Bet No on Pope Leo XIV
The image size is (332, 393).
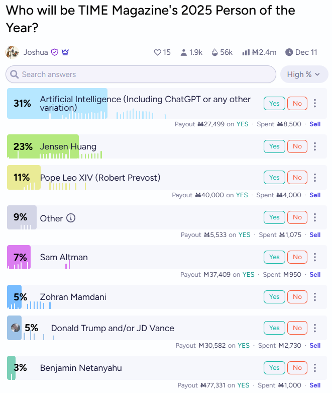click(x=297, y=178)
